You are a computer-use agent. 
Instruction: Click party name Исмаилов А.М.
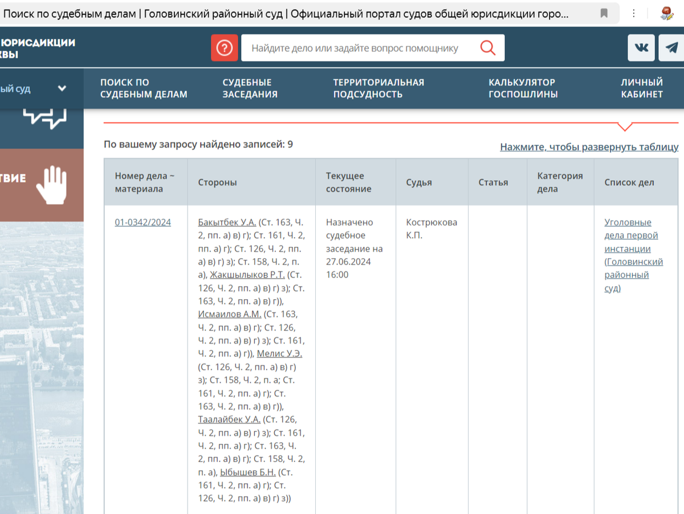(x=230, y=314)
